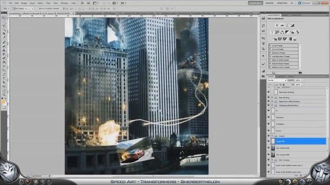330x185 pixels.
Task: Add a Hue/Saturation adjustment layer
Action: coord(277,32)
